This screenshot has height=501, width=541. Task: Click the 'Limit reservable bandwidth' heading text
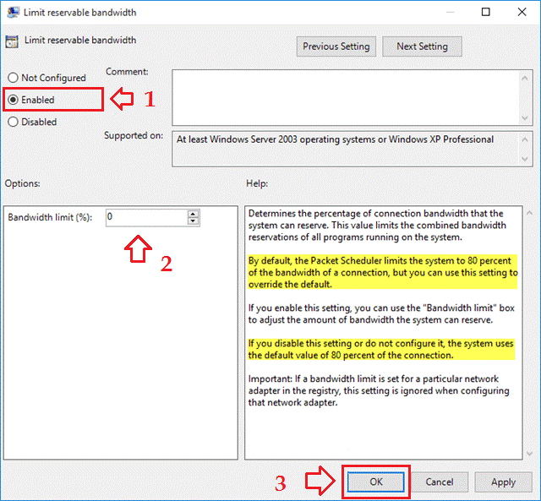coord(80,40)
